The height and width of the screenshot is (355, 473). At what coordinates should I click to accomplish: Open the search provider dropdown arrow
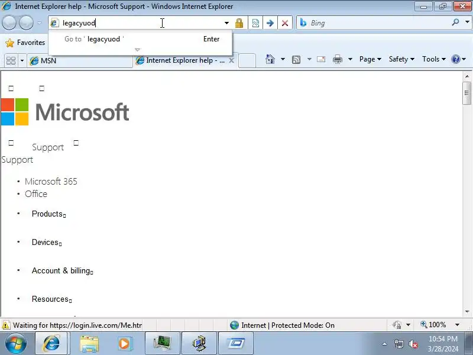tap(467, 22)
